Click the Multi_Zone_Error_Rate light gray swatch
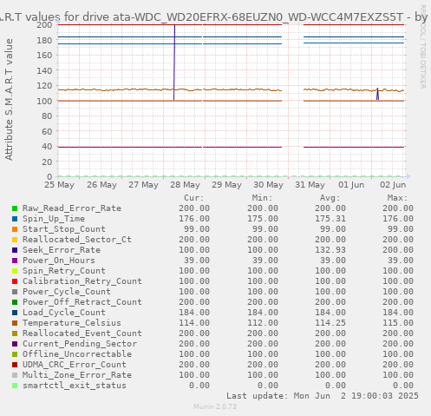Screen dimensions: 431x416 pos(15,375)
